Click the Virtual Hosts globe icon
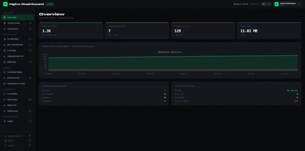The image size is (305, 151). [5, 23]
